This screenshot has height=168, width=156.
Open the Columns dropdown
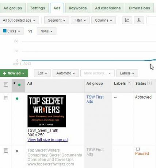point(103,20)
